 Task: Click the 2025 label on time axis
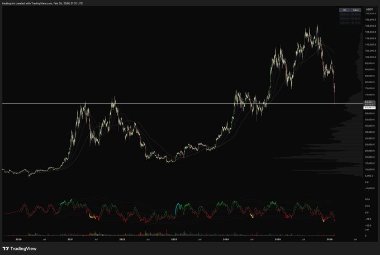click(x=278, y=239)
